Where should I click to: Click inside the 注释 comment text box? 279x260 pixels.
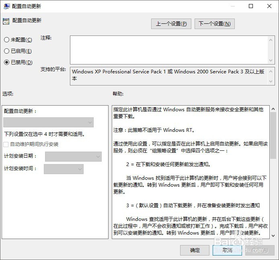(169, 50)
